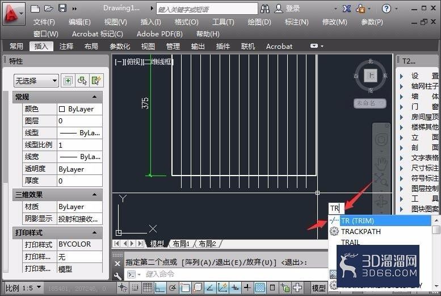Toggle lineweight display in status bar

point(247,287)
